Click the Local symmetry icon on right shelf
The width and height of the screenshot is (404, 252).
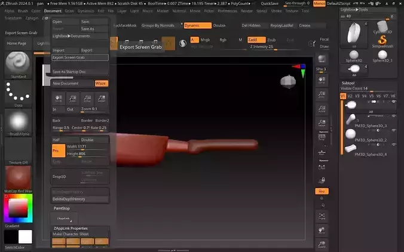click(322, 167)
